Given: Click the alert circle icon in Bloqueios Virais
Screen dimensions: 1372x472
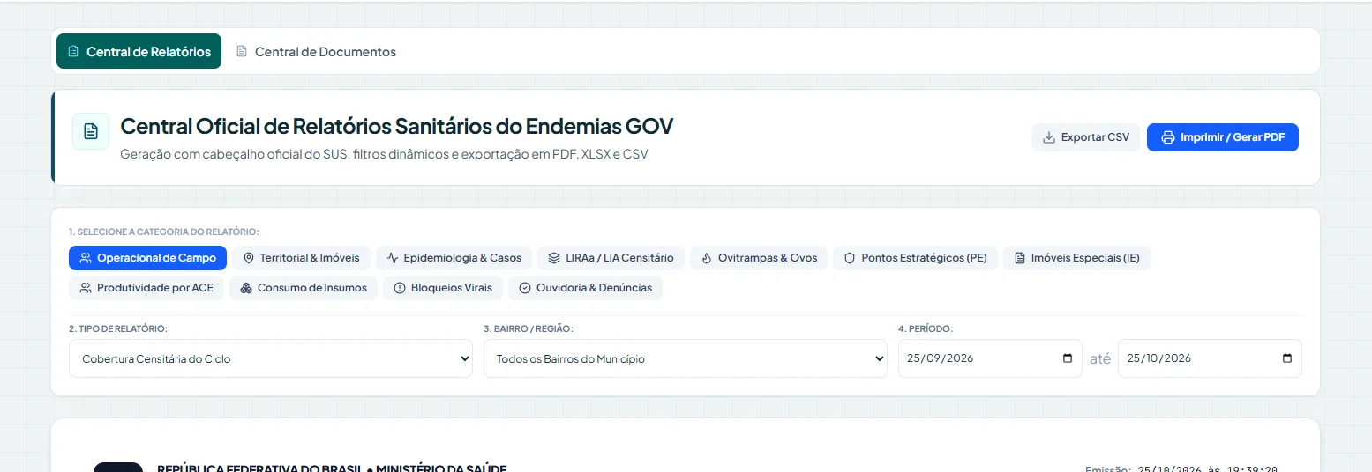Looking at the screenshot, I should coord(400,288).
